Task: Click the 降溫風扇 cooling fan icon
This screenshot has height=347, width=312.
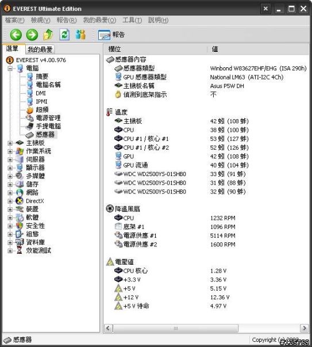Action: click(110, 208)
